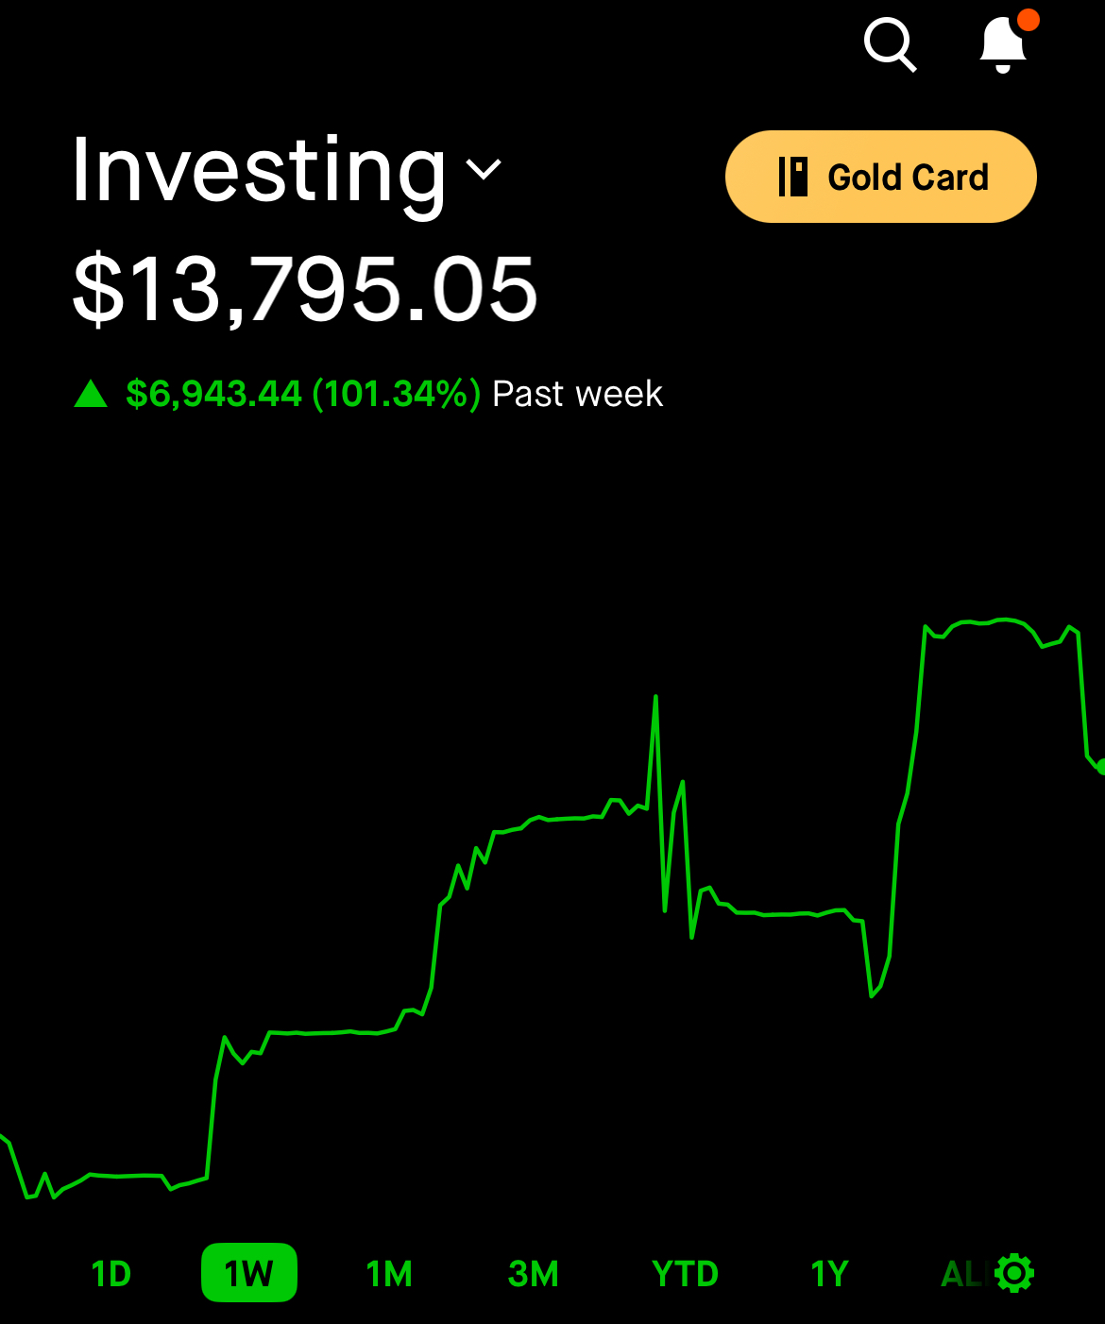Tap the orange notification badge dot
The image size is (1105, 1324).
tap(1028, 20)
